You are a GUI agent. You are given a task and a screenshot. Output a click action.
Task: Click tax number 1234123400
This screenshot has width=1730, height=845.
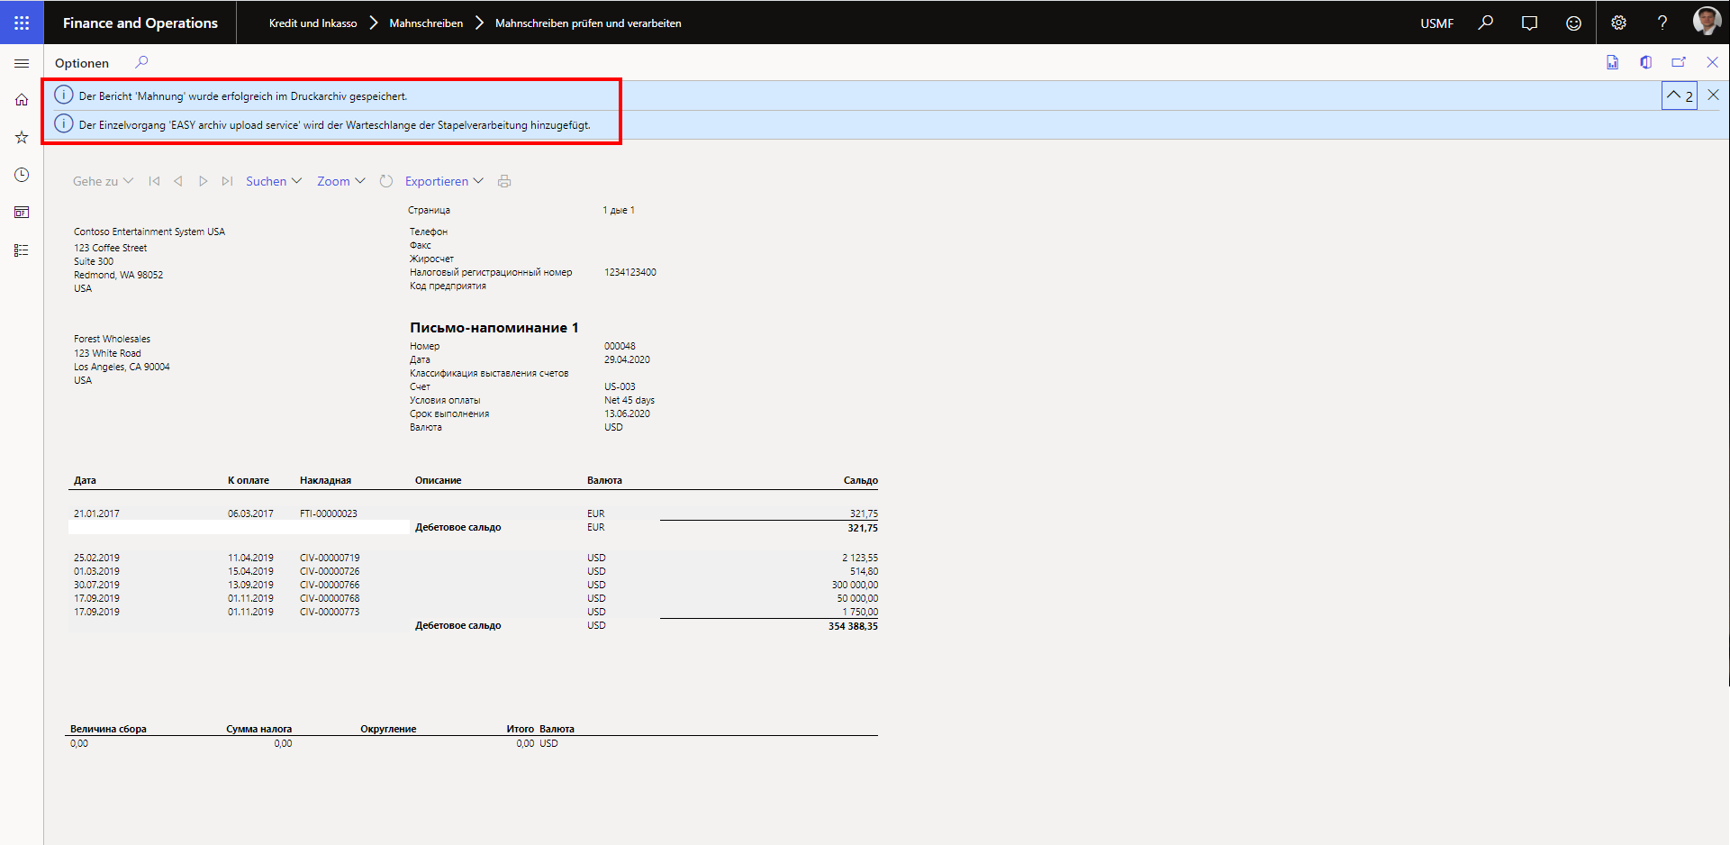coord(630,272)
